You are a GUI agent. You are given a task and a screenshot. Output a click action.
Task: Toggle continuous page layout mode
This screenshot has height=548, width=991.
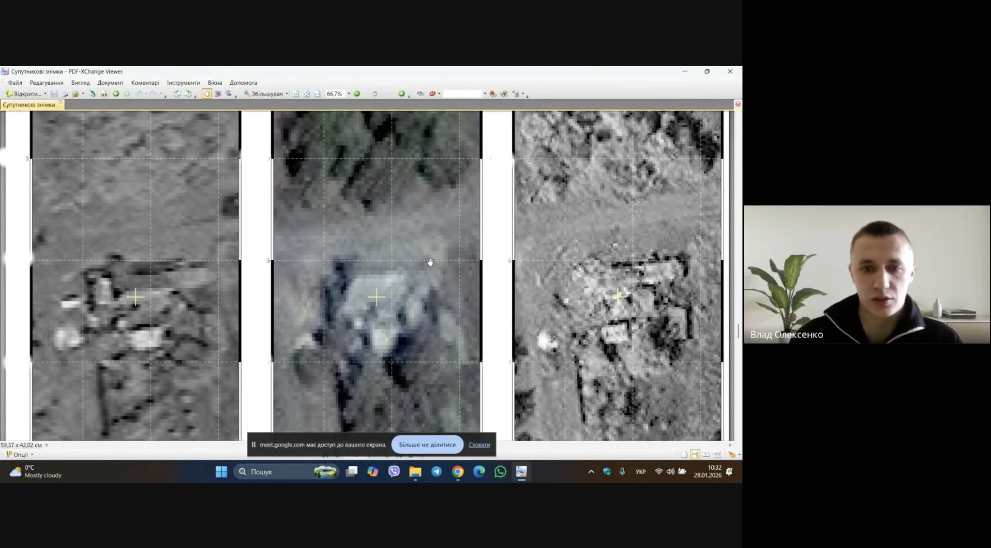(695, 455)
